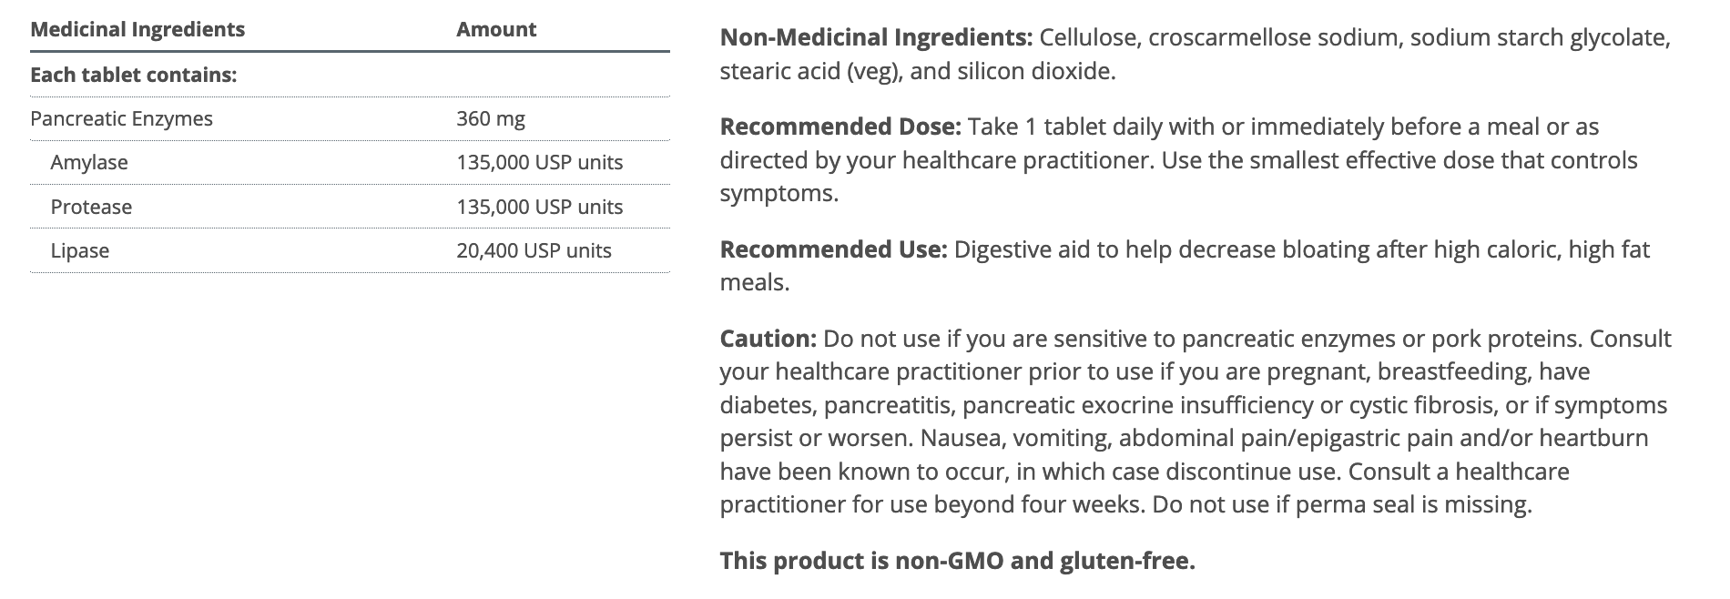Viewport: 1730px width, 599px height.
Task: Click the Amount column header
Action: click(495, 29)
